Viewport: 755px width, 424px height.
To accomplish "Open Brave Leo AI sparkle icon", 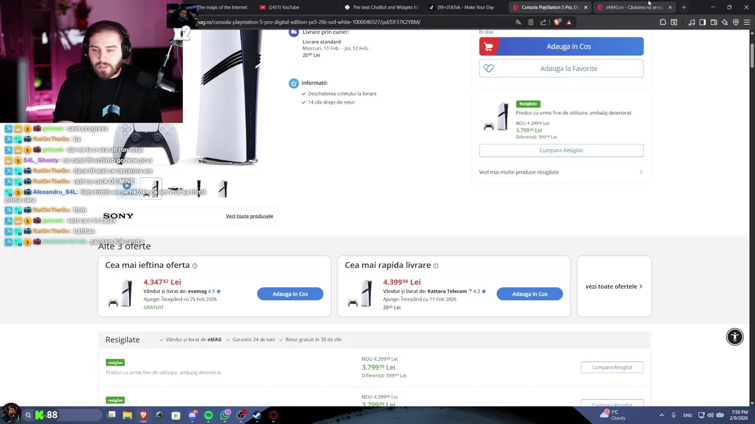I will point(725,22).
